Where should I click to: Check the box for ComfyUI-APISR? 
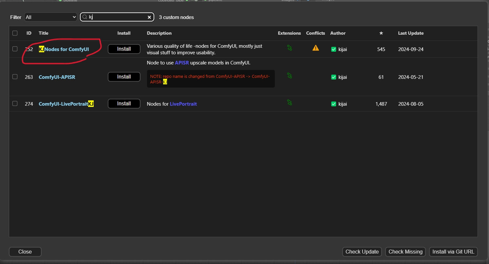(15, 77)
